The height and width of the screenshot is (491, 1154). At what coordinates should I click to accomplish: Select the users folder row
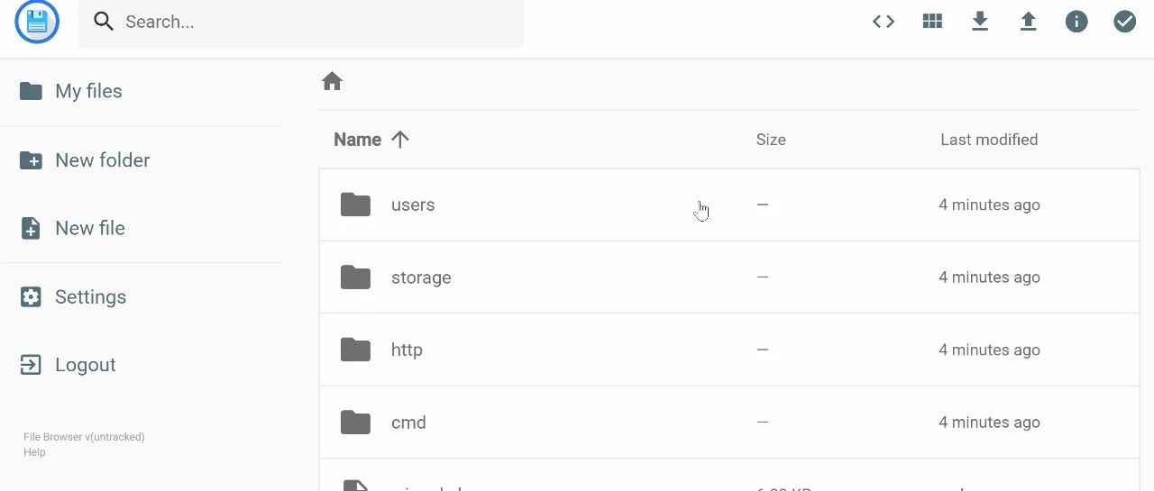click(x=729, y=205)
